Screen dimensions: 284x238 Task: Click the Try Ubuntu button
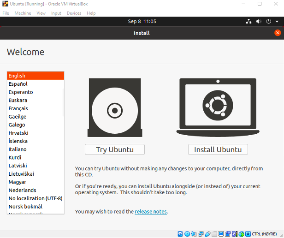tap(115, 149)
